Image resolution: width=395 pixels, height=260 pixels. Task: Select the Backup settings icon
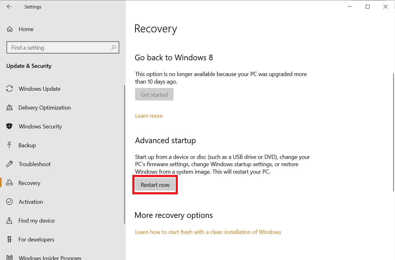[x=10, y=145]
